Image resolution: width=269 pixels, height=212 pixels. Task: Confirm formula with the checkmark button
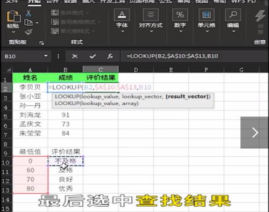pos(93,56)
